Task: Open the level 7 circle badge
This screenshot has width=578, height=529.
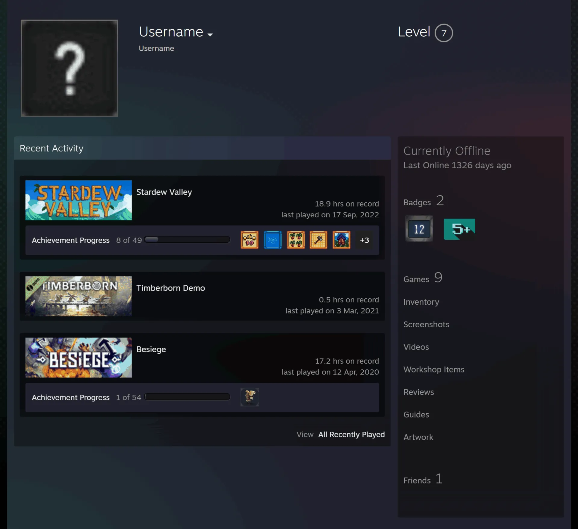Action: (443, 33)
